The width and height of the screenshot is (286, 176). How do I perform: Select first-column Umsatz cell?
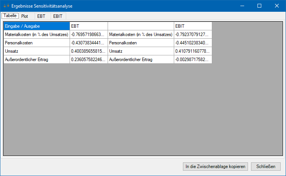[x=37, y=51]
